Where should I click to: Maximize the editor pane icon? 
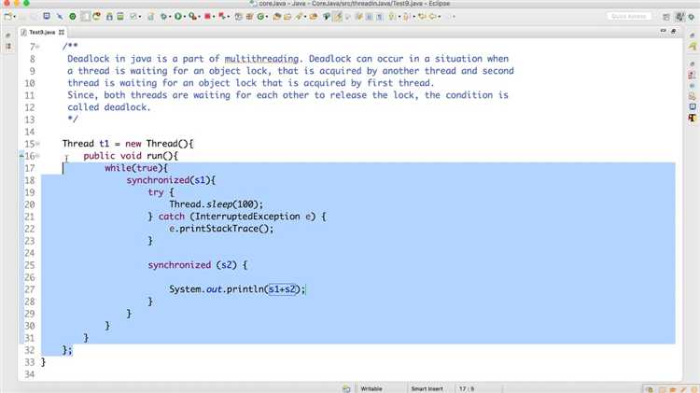[673, 31]
